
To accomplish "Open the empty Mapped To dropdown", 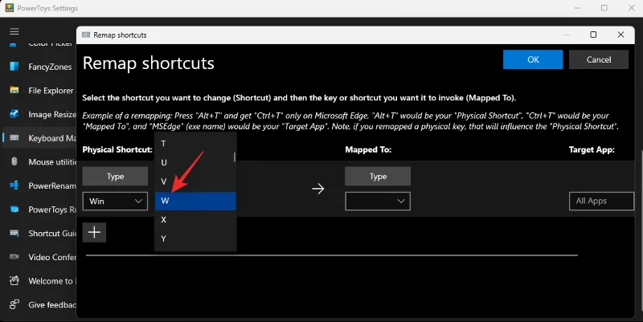I will click(x=378, y=201).
